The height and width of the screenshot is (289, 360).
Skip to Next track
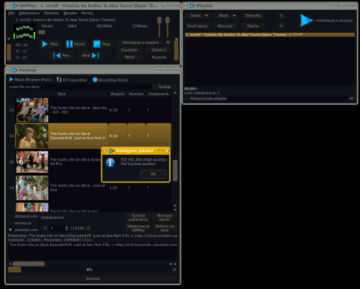coord(90,55)
